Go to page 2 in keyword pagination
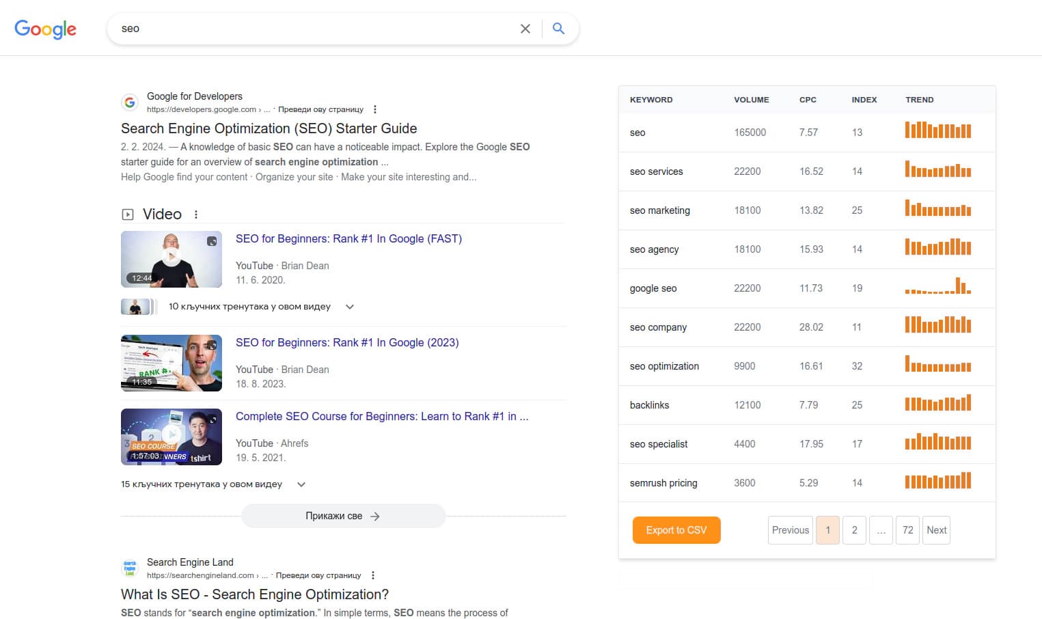1042x619 pixels. [x=854, y=530]
